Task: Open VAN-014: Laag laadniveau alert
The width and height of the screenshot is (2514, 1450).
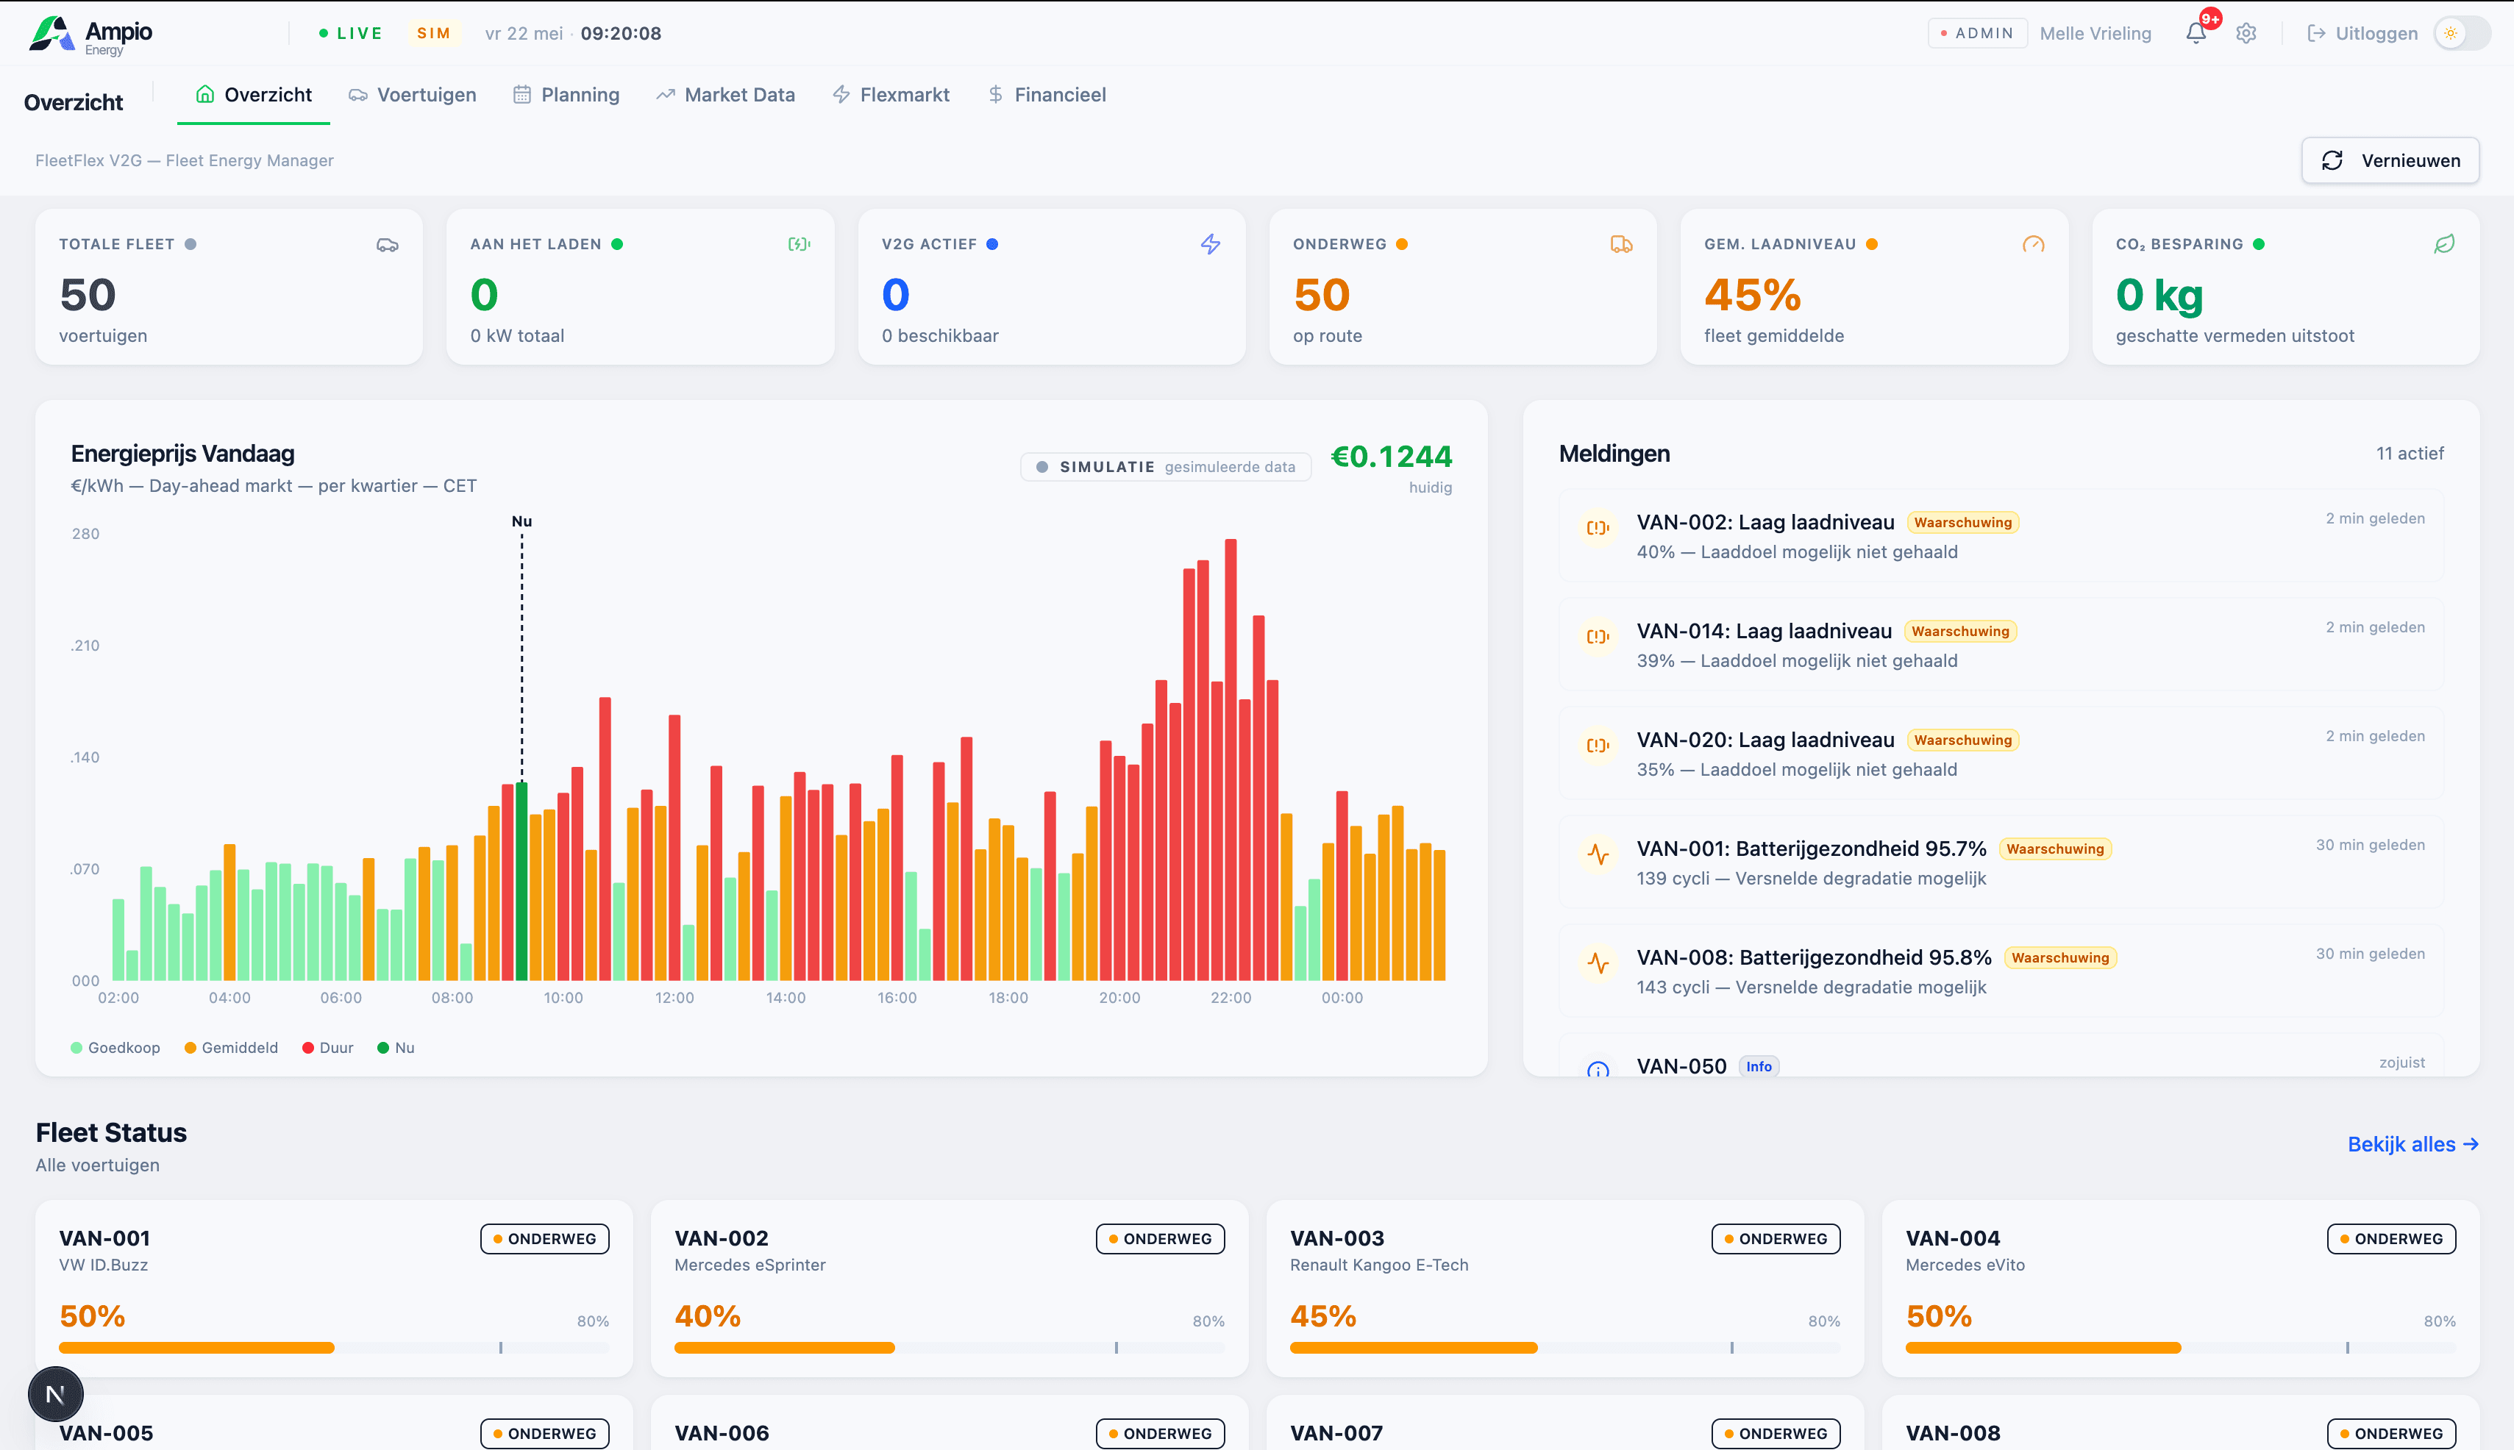Action: click(x=2001, y=644)
